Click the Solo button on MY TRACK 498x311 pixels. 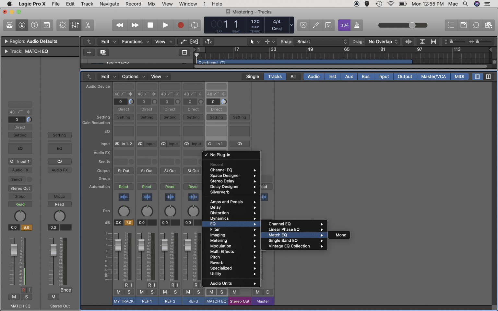[x=129, y=292]
